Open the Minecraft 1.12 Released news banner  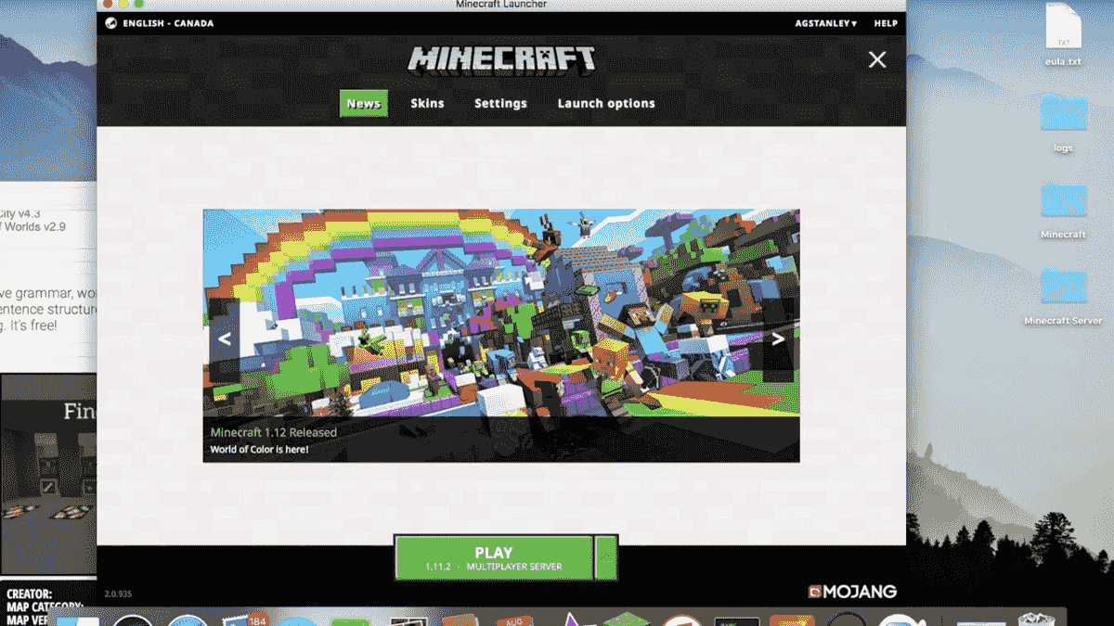point(501,336)
